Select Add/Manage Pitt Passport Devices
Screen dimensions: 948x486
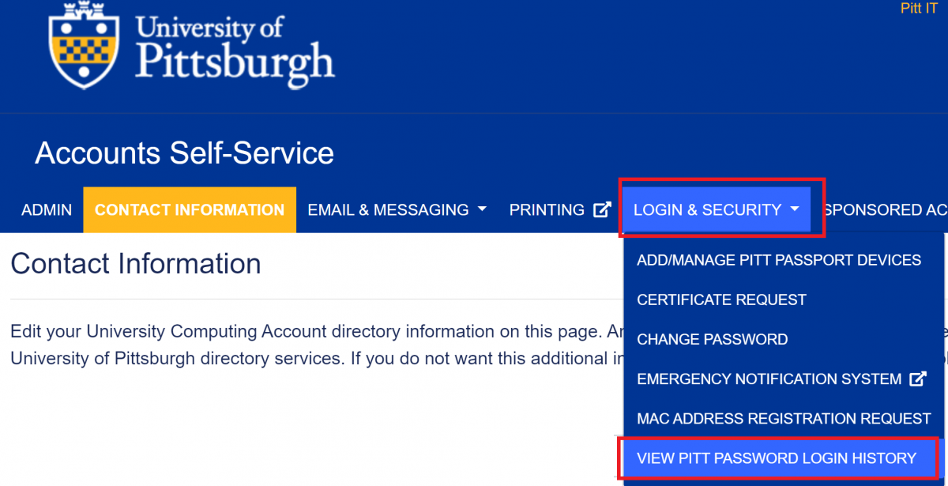(x=779, y=260)
